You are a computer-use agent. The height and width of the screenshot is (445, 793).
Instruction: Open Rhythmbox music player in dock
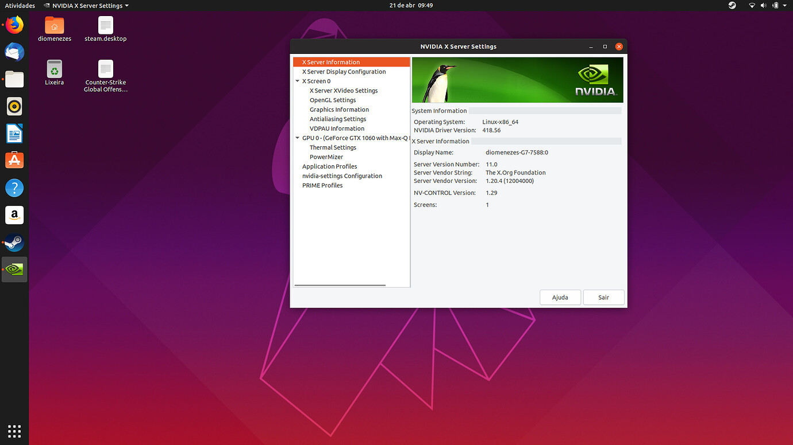pos(14,107)
